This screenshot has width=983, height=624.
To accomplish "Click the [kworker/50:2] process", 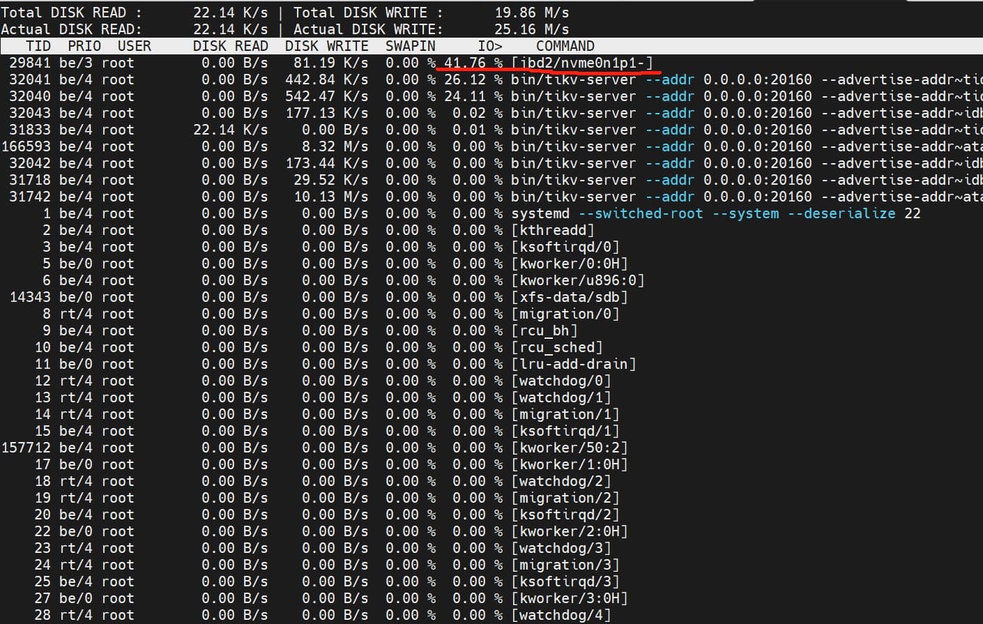I will tap(570, 448).
